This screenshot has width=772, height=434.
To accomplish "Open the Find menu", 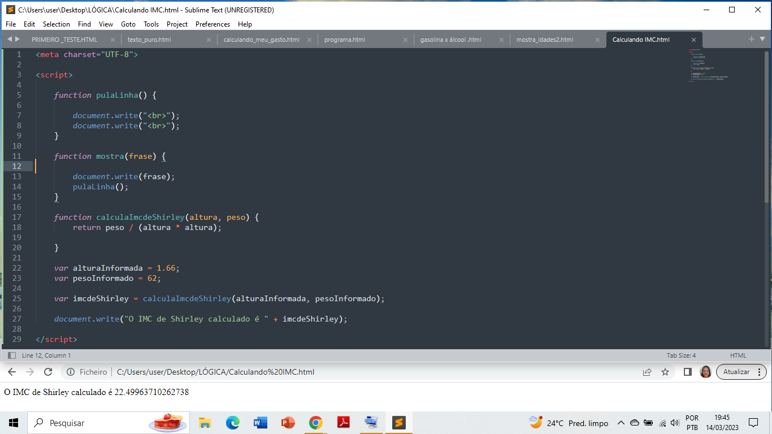I will 84,24.
